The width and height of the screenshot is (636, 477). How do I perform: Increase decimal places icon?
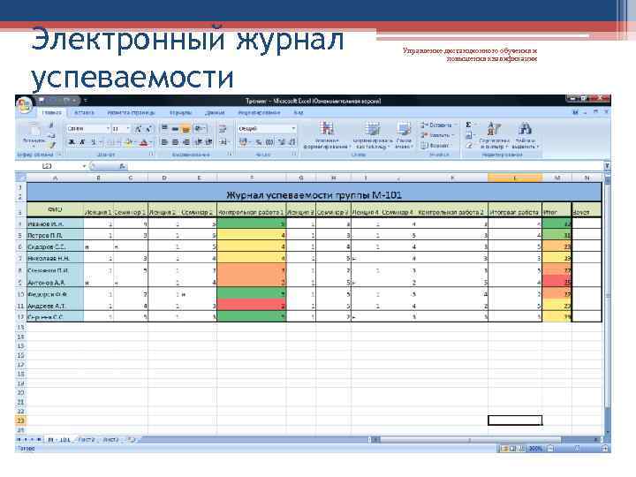tap(282, 142)
